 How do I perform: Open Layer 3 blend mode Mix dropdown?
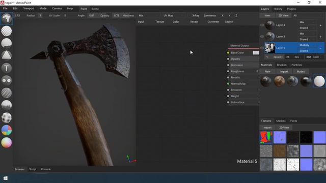coord(307,34)
